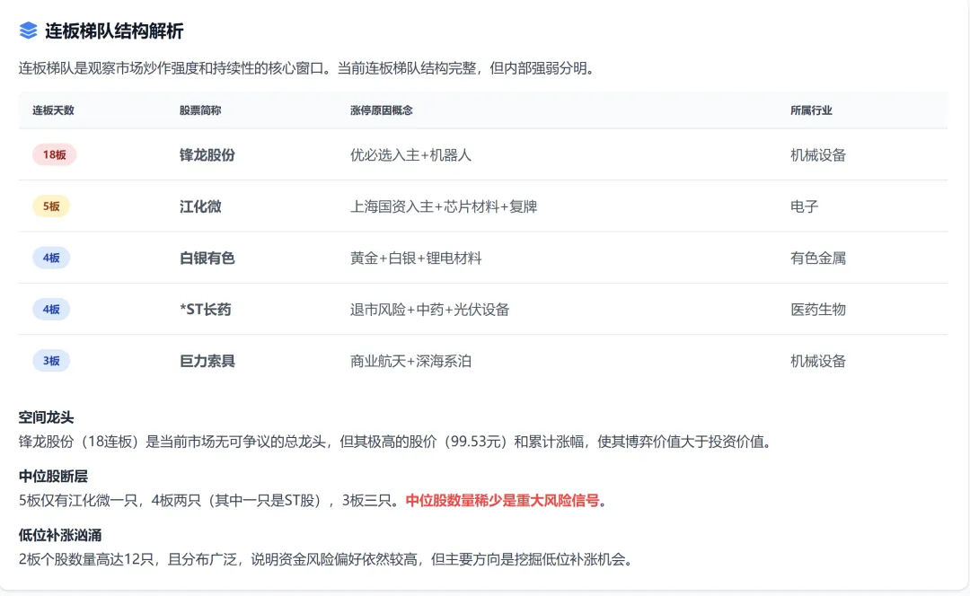Click the concept 商业航天+深海系泊
This screenshot has width=970, height=596.
coord(410,361)
